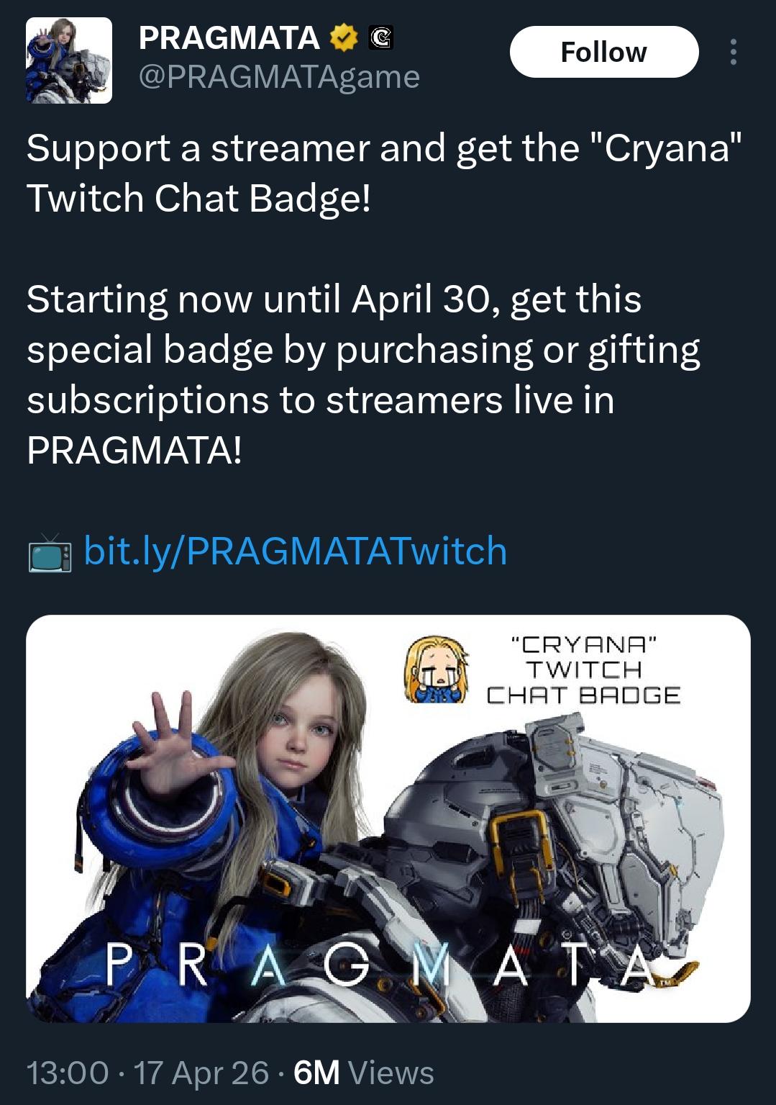The height and width of the screenshot is (1105, 776).
Task: Click the crying Cryana badge emote
Action: click(436, 669)
